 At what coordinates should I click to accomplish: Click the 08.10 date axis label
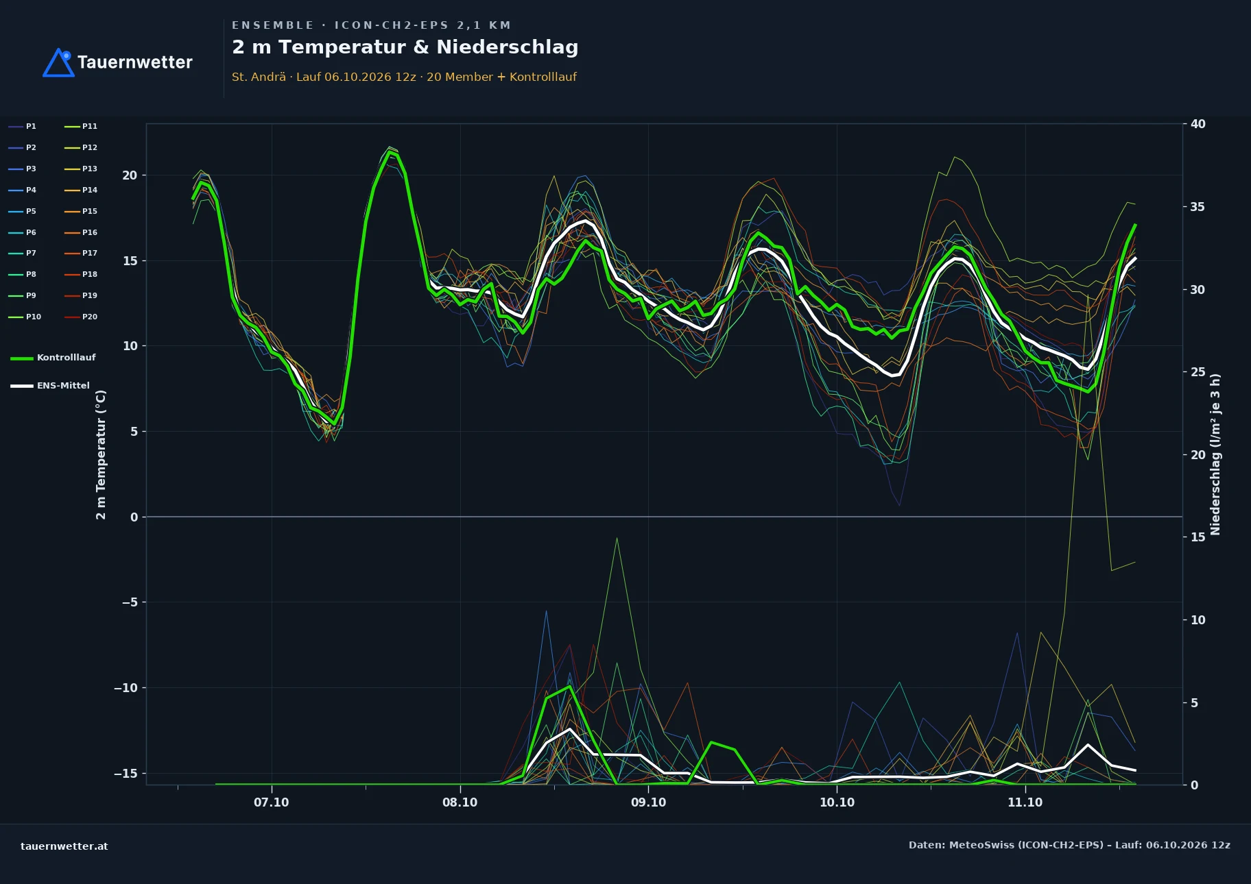coord(460,802)
